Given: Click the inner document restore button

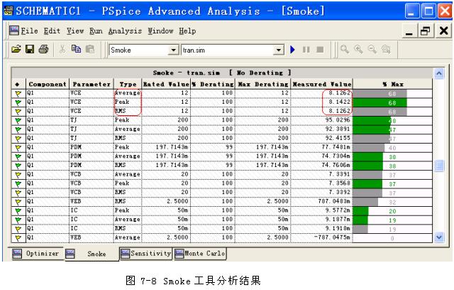Looking at the screenshot, I should (x=425, y=31).
